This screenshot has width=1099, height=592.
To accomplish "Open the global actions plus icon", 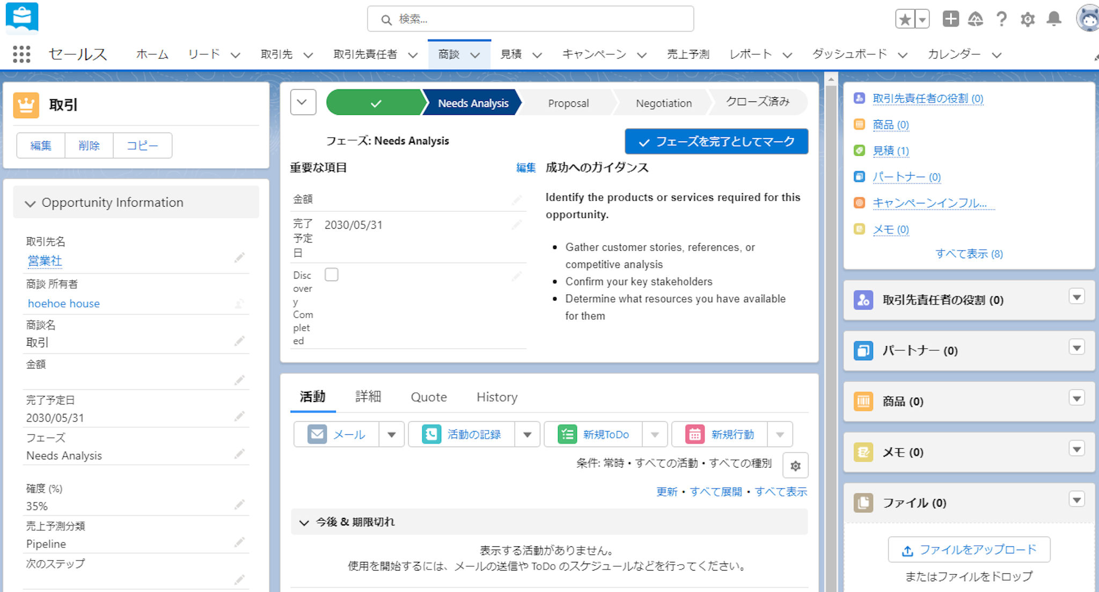I will [950, 19].
